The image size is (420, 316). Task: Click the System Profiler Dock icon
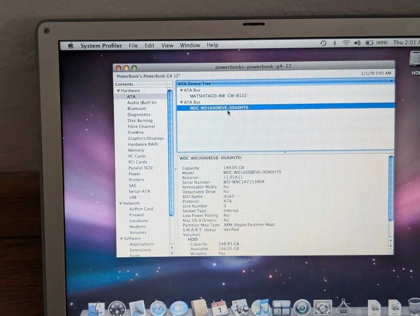[343, 307]
